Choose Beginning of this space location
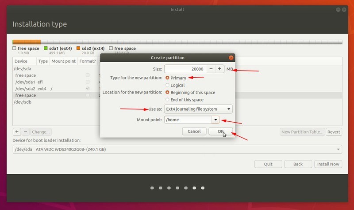 coord(167,93)
